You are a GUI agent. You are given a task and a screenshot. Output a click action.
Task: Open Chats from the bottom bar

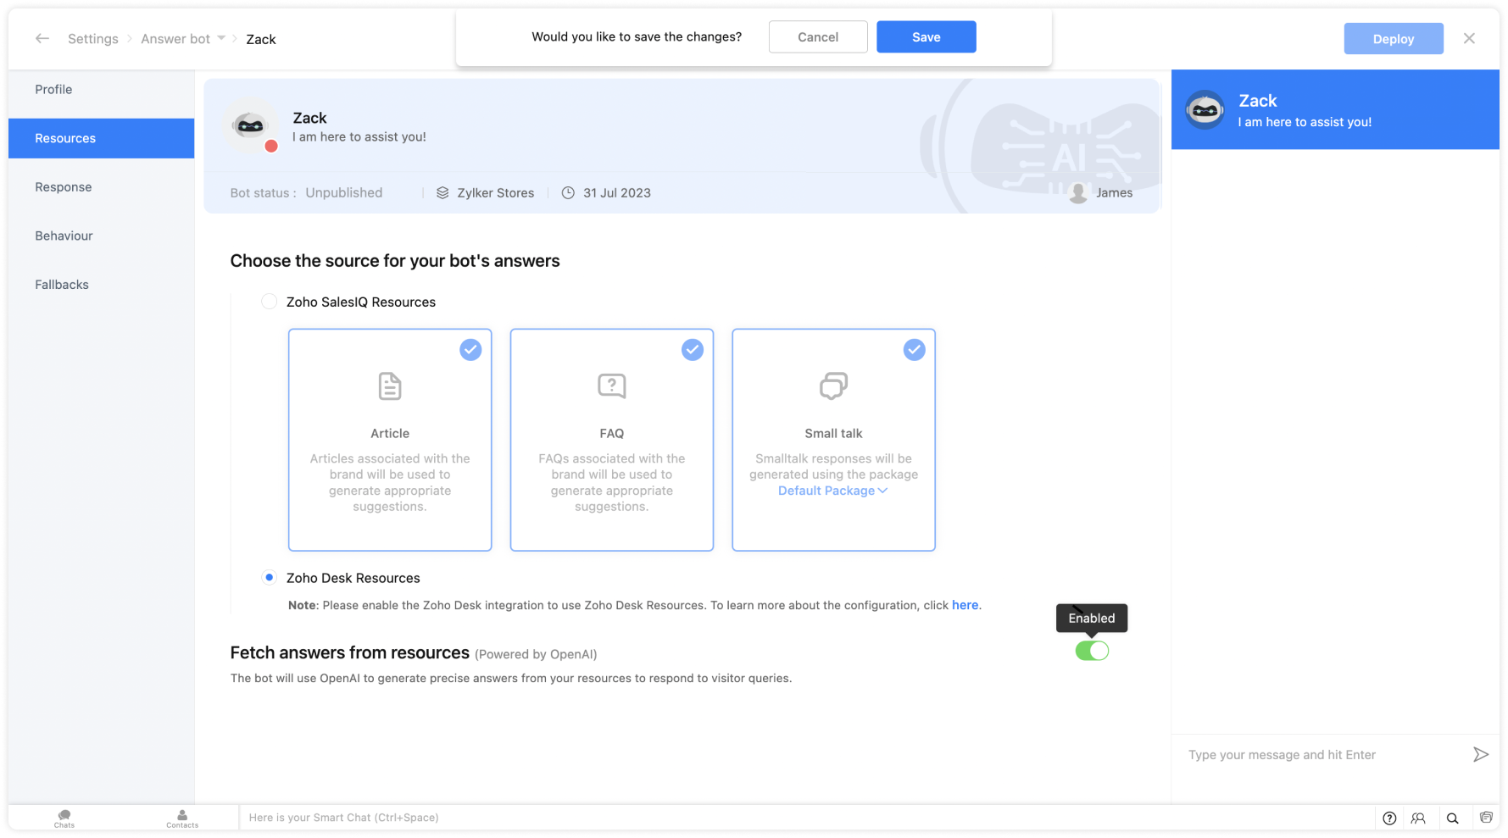click(64, 819)
